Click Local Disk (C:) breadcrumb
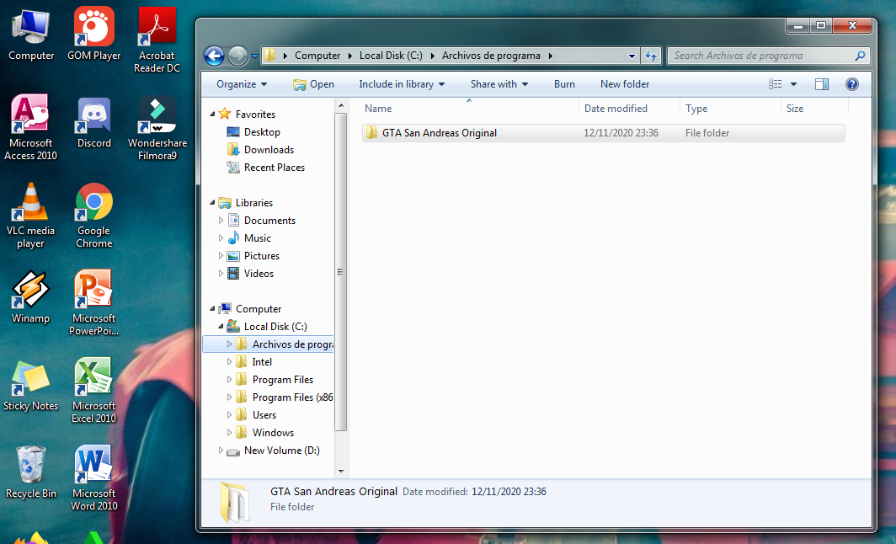Image resolution: width=896 pixels, height=544 pixels. click(391, 56)
